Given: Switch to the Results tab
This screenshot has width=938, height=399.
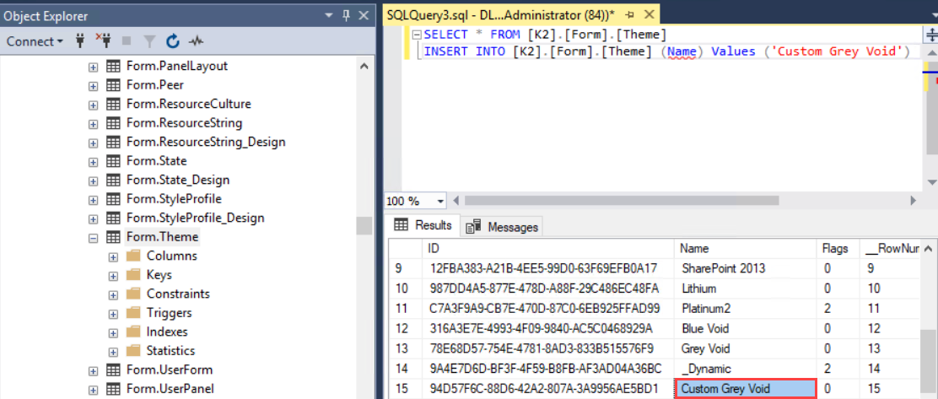Looking at the screenshot, I should click(x=423, y=225).
